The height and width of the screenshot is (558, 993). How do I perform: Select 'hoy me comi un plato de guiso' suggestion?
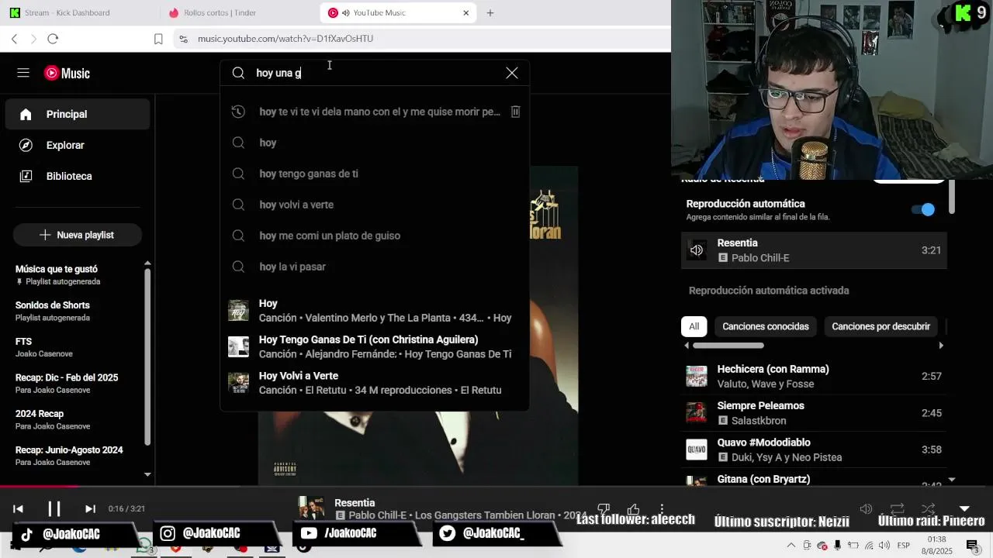tap(375, 236)
